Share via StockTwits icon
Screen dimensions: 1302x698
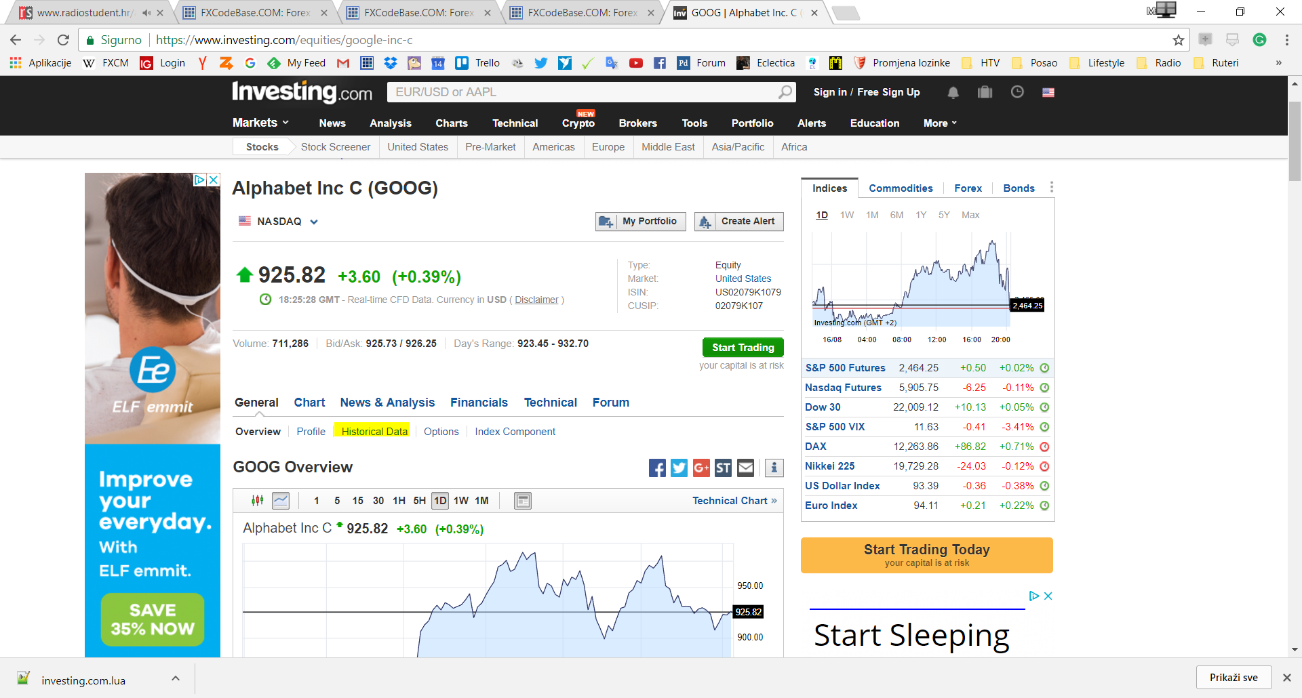point(724,468)
